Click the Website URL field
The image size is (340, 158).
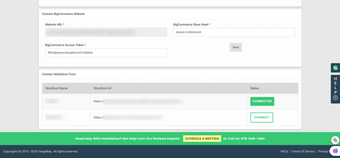tap(106, 32)
